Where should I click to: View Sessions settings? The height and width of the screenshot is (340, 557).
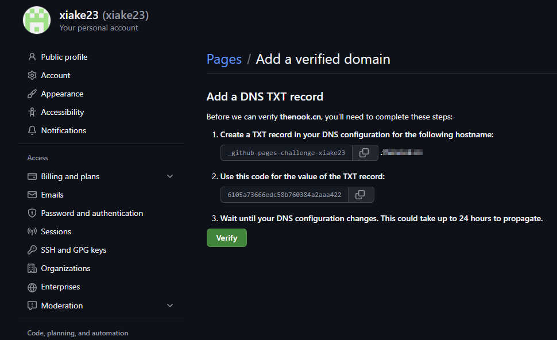click(x=56, y=231)
